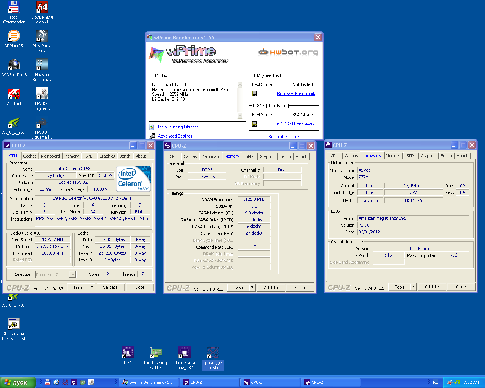Click Run 32M Benchmark link

pyautogui.click(x=296, y=94)
